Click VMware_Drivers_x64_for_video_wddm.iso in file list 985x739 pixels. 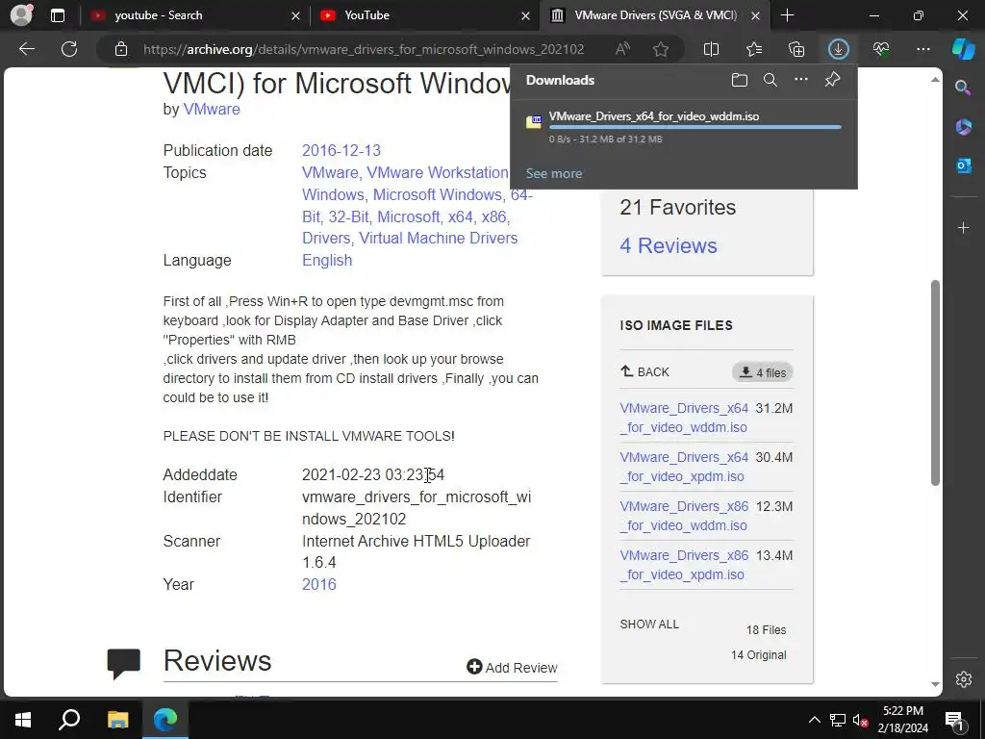coord(684,418)
